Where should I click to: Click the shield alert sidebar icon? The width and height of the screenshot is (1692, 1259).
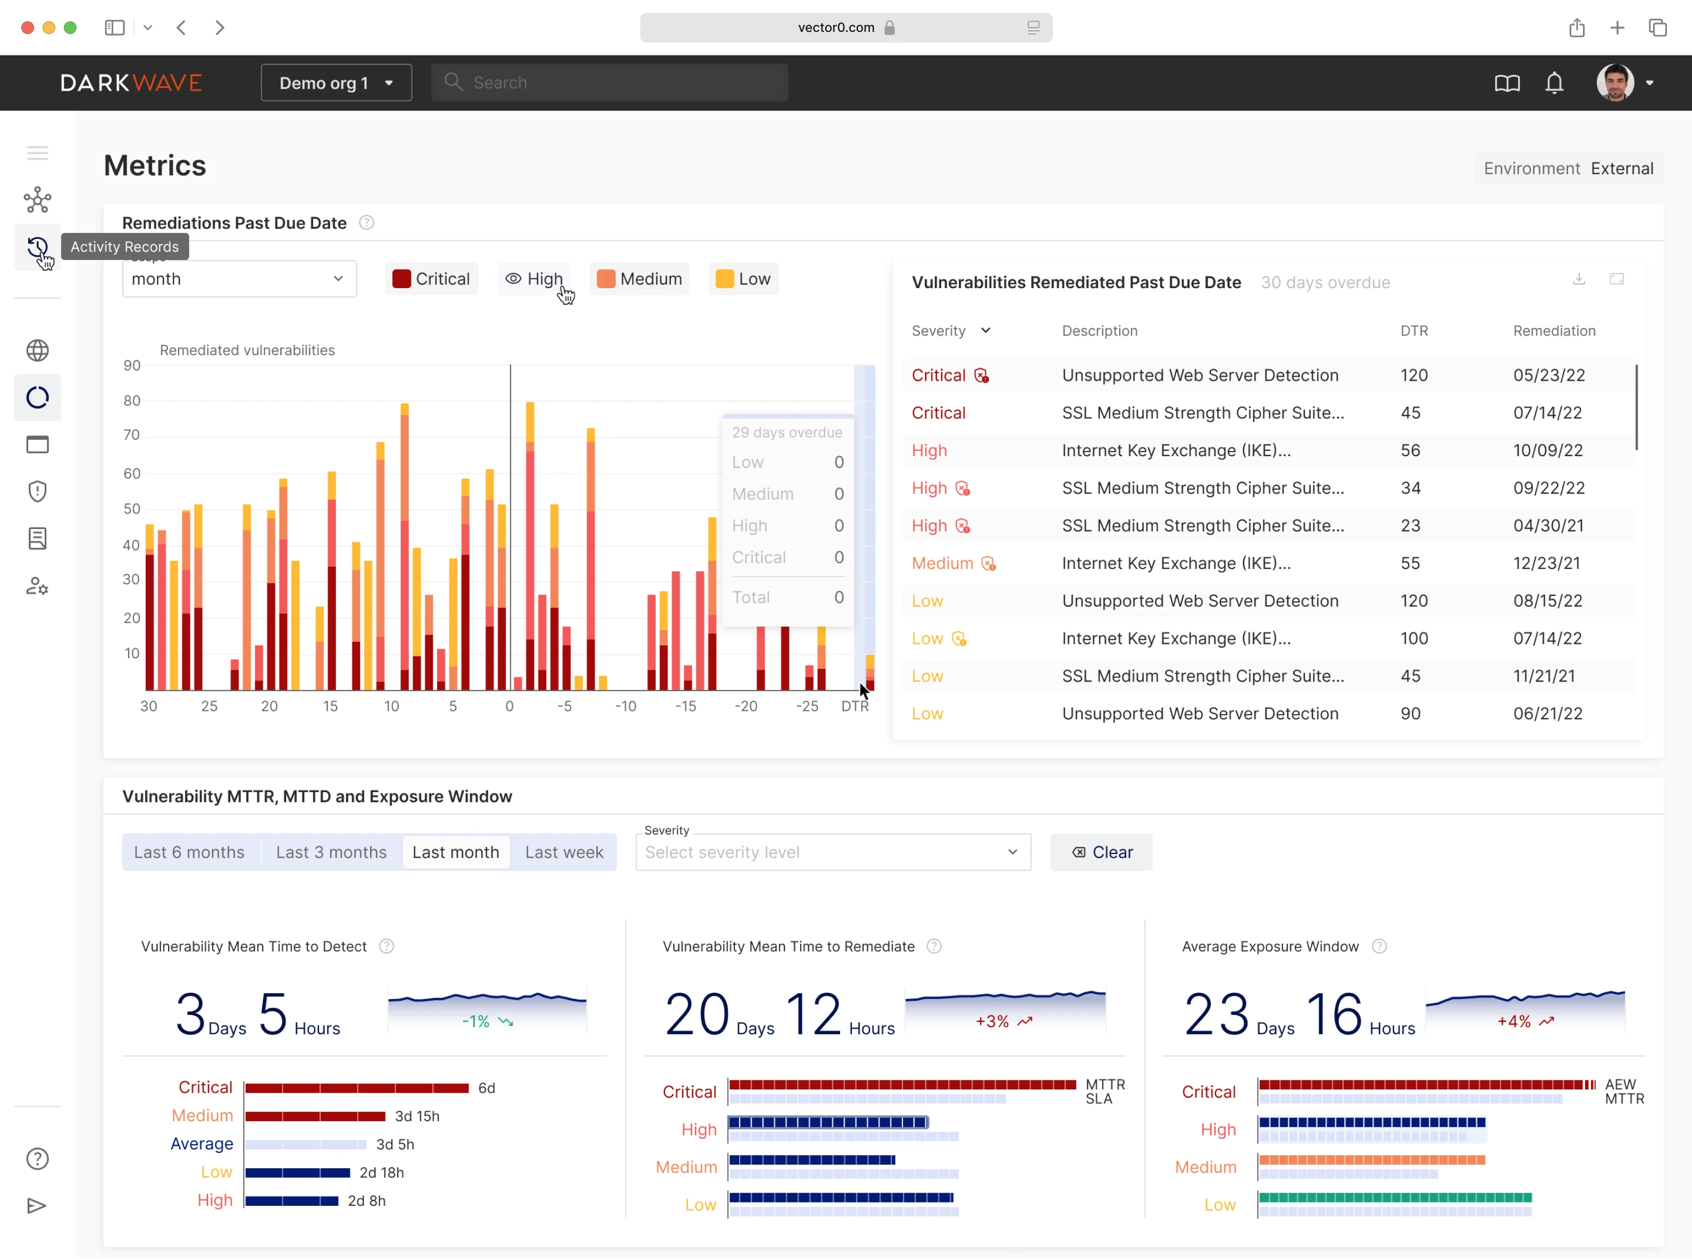coord(37,492)
